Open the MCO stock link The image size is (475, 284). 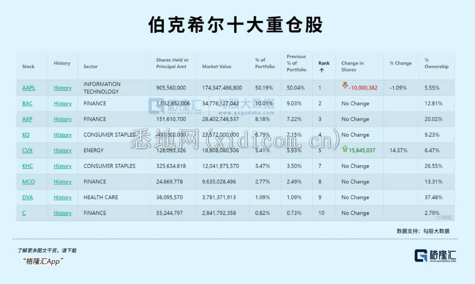[29, 182]
